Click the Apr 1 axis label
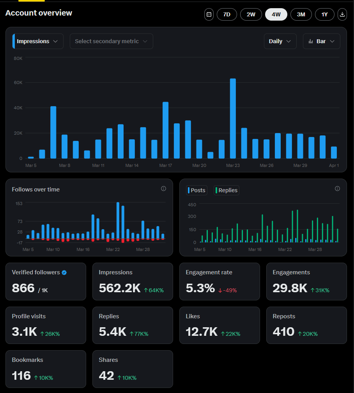Image resolution: width=354 pixels, height=393 pixels. point(334,165)
